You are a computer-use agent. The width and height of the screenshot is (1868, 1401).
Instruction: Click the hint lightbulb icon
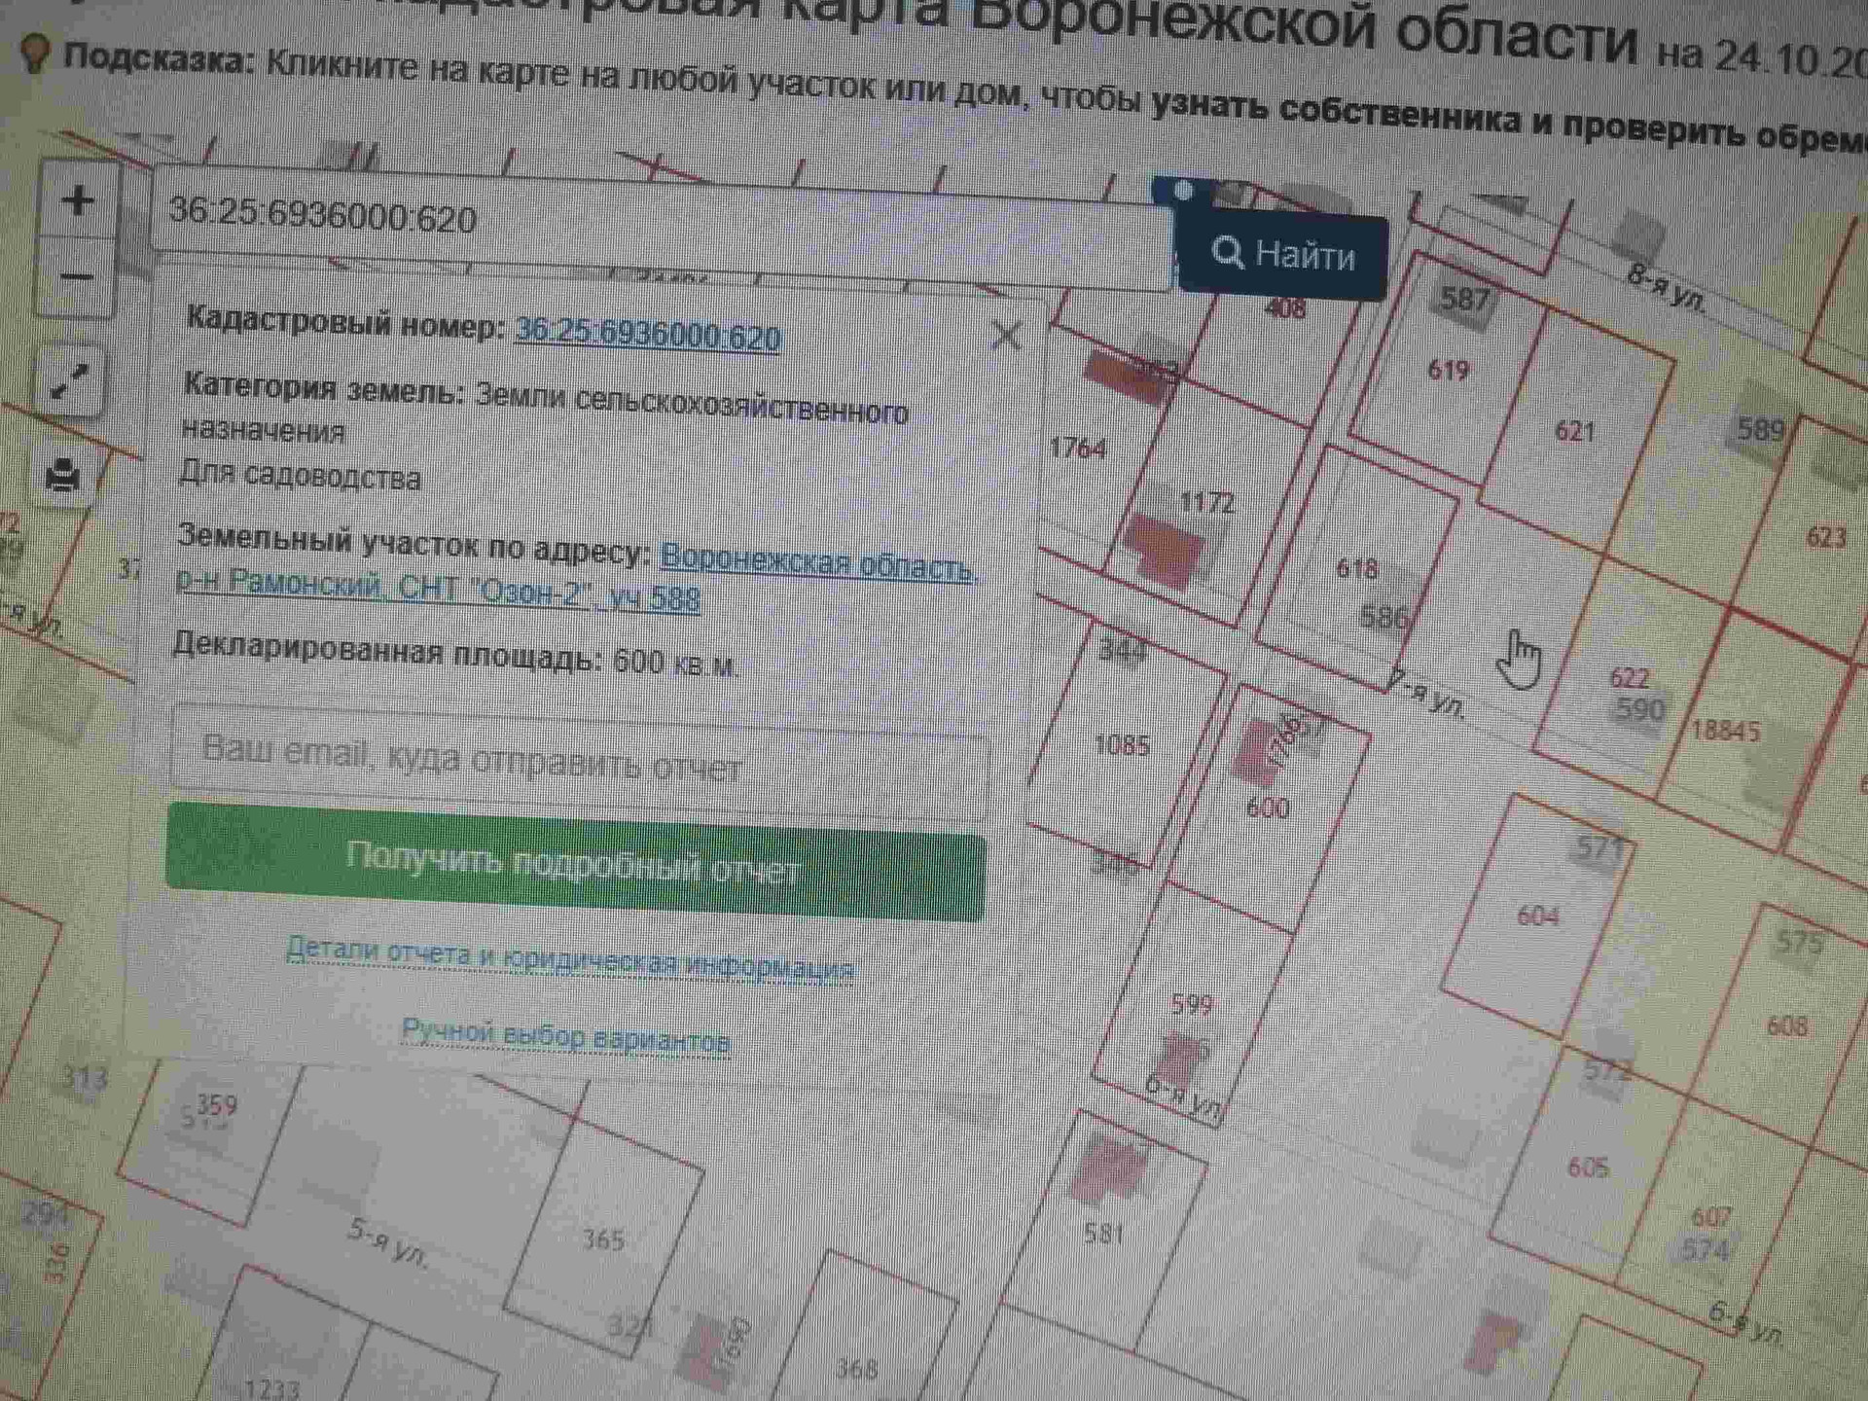click(x=35, y=54)
